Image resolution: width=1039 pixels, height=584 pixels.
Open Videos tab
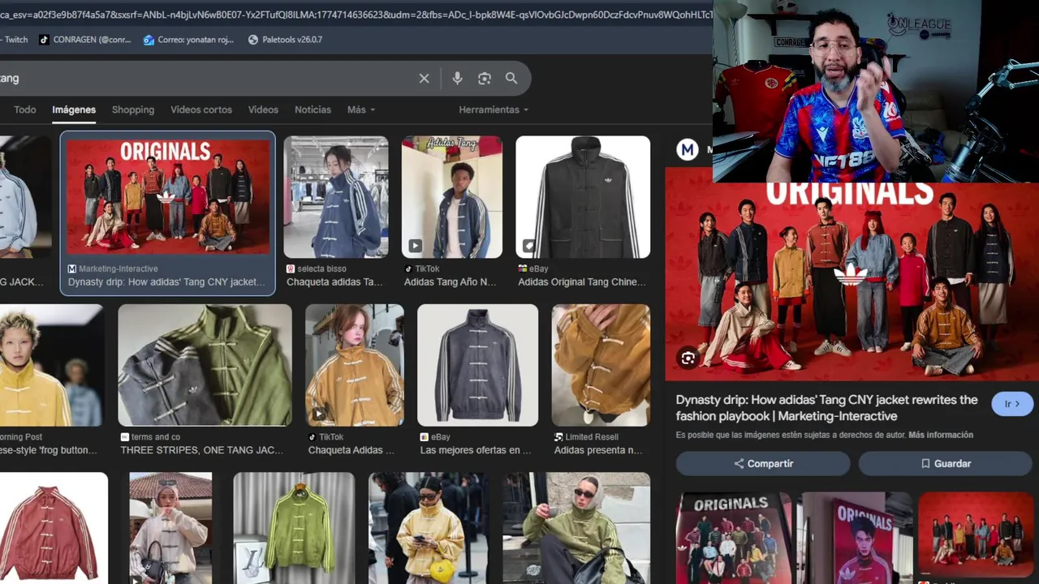point(263,109)
